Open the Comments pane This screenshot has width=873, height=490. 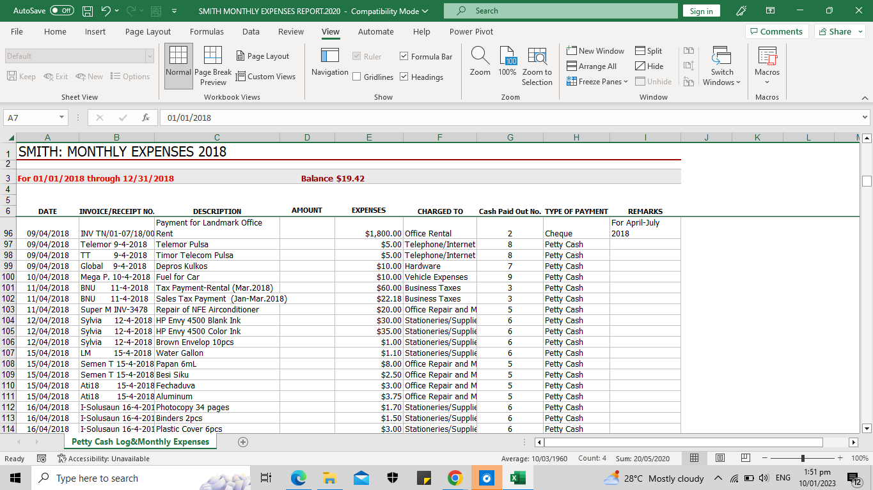[776, 31]
